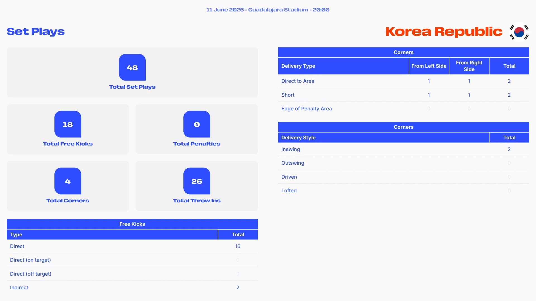This screenshot has height=301, width=536.
Task: Select the Direct (off target) row
Action: pyautogui.click(x=132, y=274)
